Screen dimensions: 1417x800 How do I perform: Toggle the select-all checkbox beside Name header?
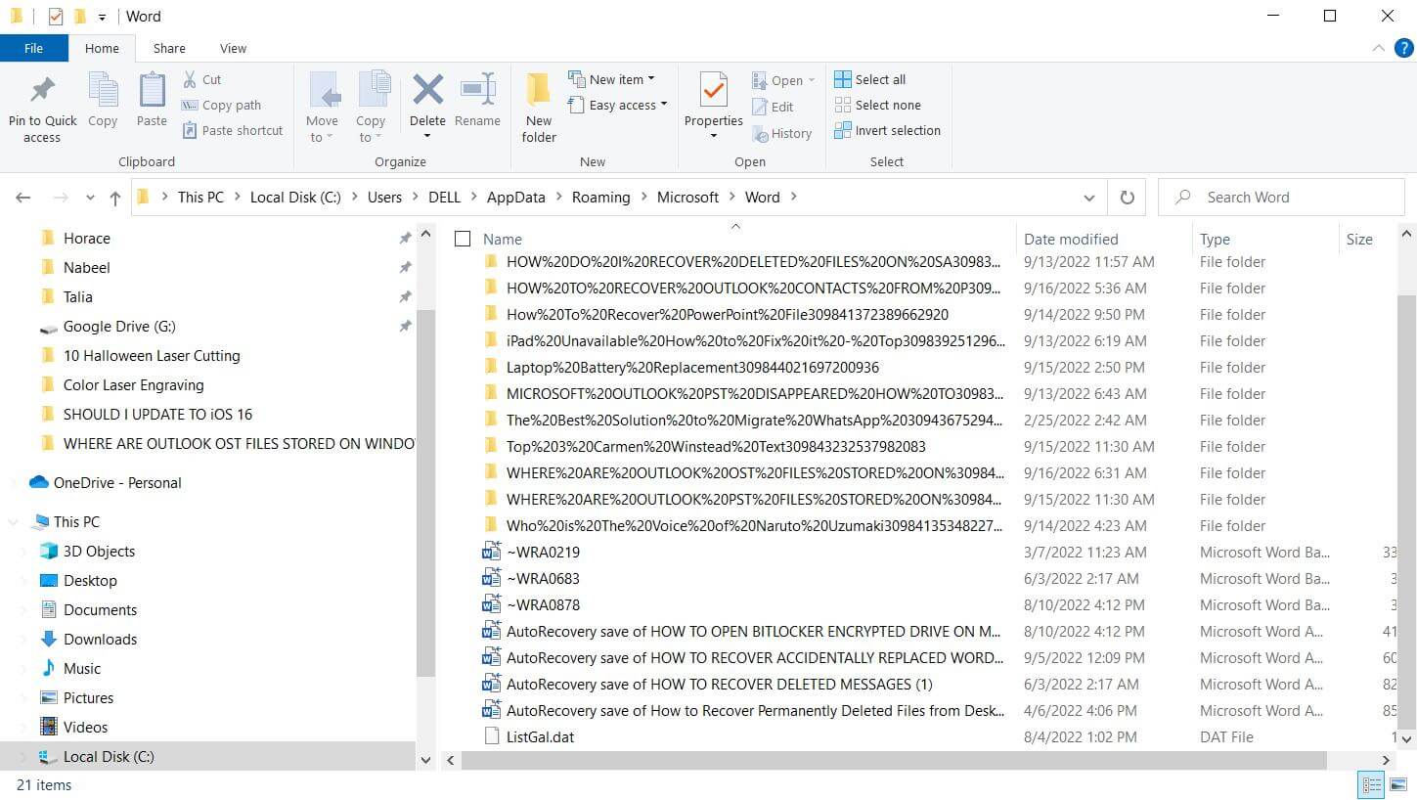(x=463, y=239)
